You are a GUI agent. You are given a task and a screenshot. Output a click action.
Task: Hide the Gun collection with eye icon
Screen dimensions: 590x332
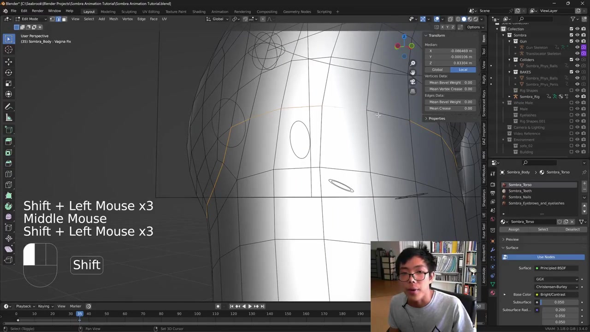point(577,41)
